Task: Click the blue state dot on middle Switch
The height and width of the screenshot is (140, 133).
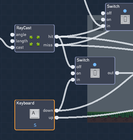Action: 95,64
